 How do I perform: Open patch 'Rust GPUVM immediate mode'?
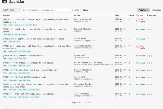point(24,77)
